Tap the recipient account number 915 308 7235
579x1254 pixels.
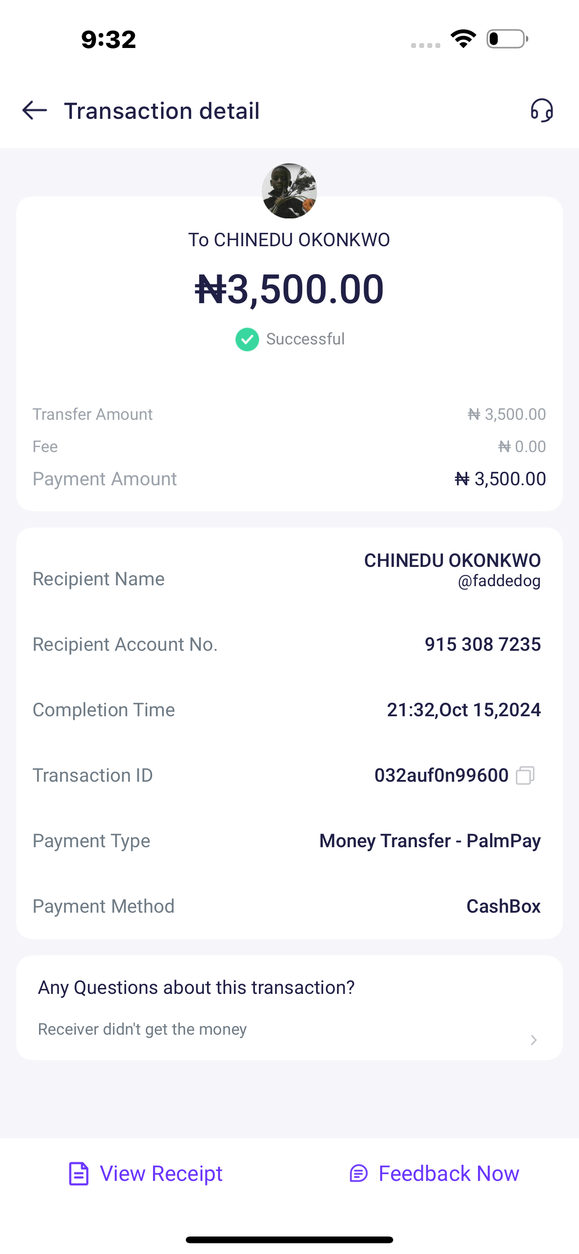click(x=482, y=644)
